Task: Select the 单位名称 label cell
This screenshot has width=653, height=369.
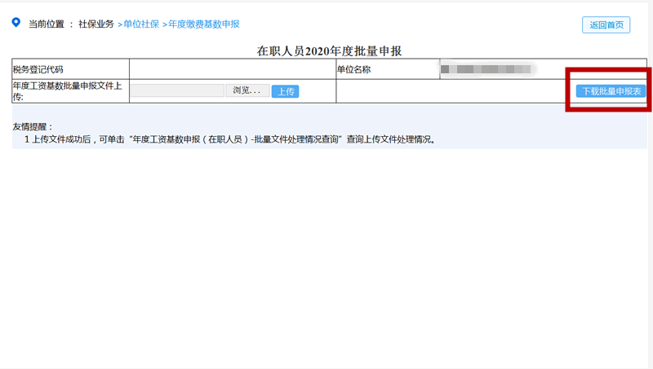Action: click(388, 69)
